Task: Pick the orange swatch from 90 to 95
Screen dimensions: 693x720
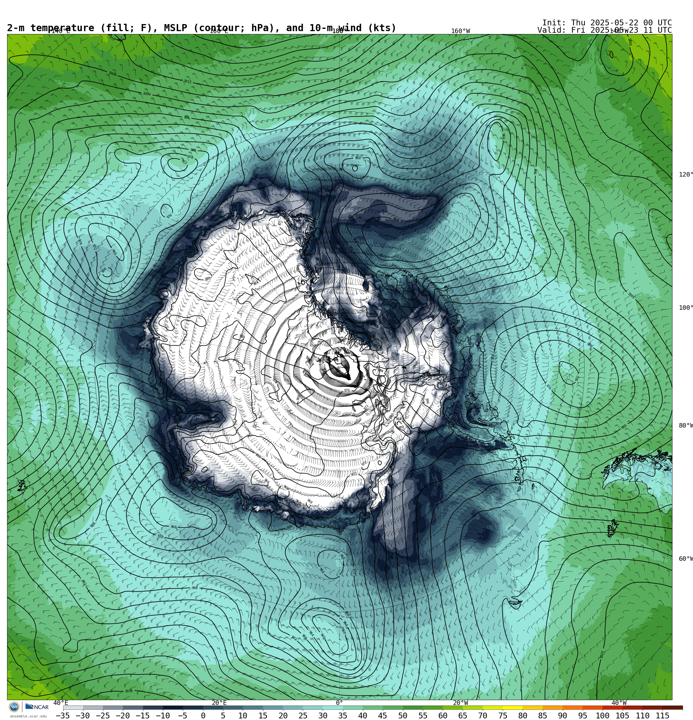Action: 573,707
